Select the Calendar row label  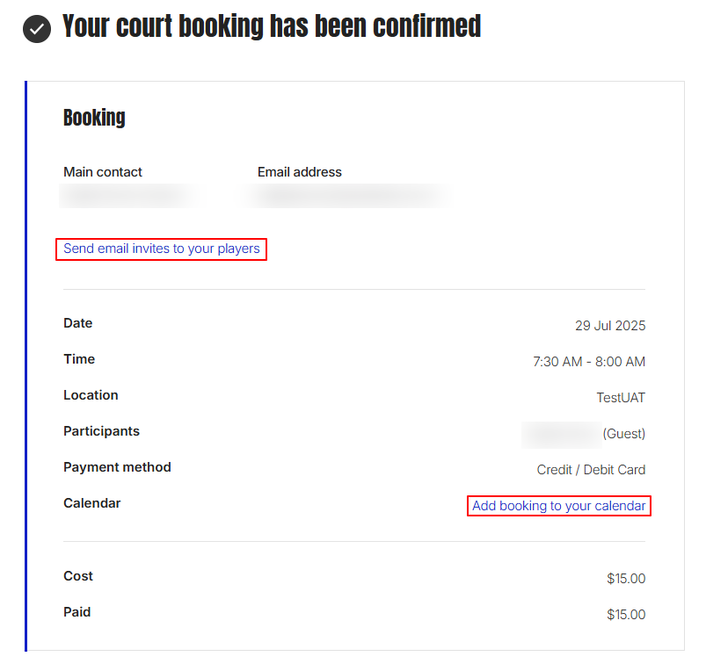pyautogui.click(x=92, y=503)
